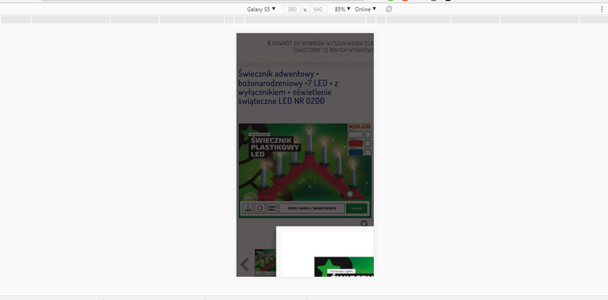Go back to search results for Świecznik
The height and width of the screenshot is (300, 608).
pos(320,47)
